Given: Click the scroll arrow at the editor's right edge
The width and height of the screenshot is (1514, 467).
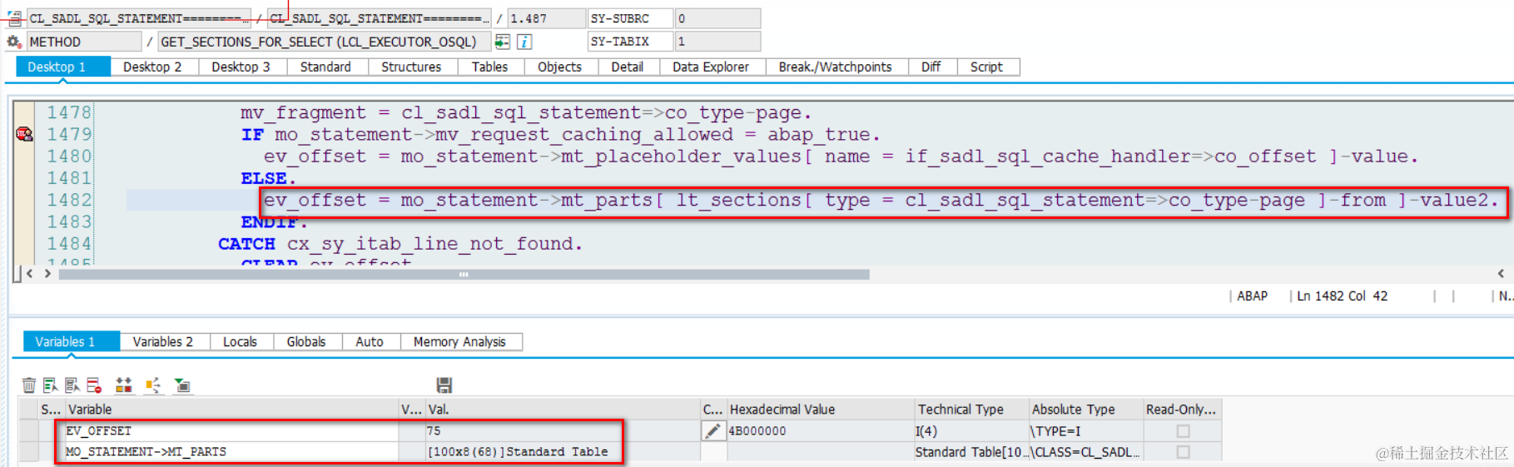Looking at the screenshot, I should click(1501, 274).
